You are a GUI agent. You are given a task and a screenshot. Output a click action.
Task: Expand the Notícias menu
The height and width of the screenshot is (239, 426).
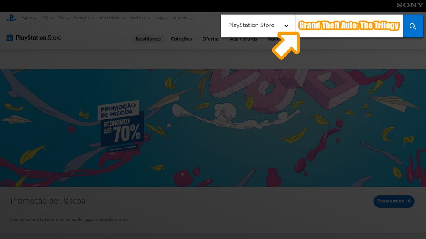140,18
